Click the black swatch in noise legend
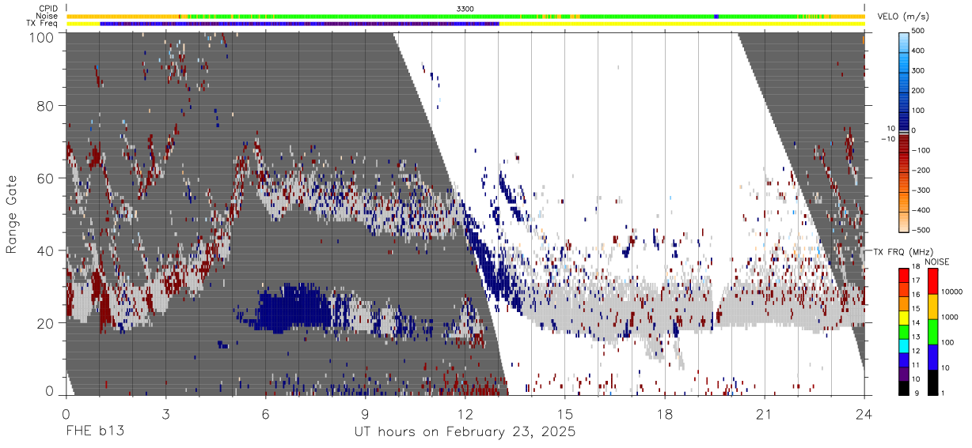 933,382
